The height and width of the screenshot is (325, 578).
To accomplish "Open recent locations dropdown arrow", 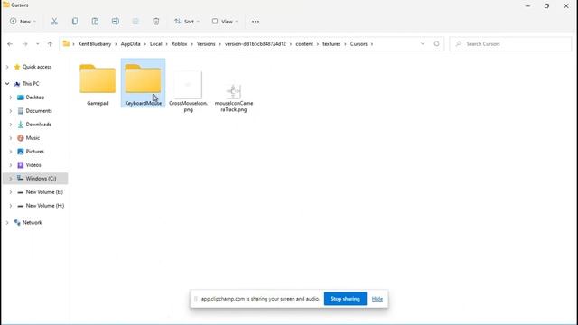I will click(x=38, y=44).
